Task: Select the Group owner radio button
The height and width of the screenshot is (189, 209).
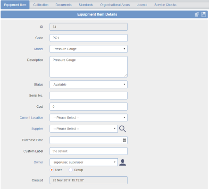Action: pos(71,170)
